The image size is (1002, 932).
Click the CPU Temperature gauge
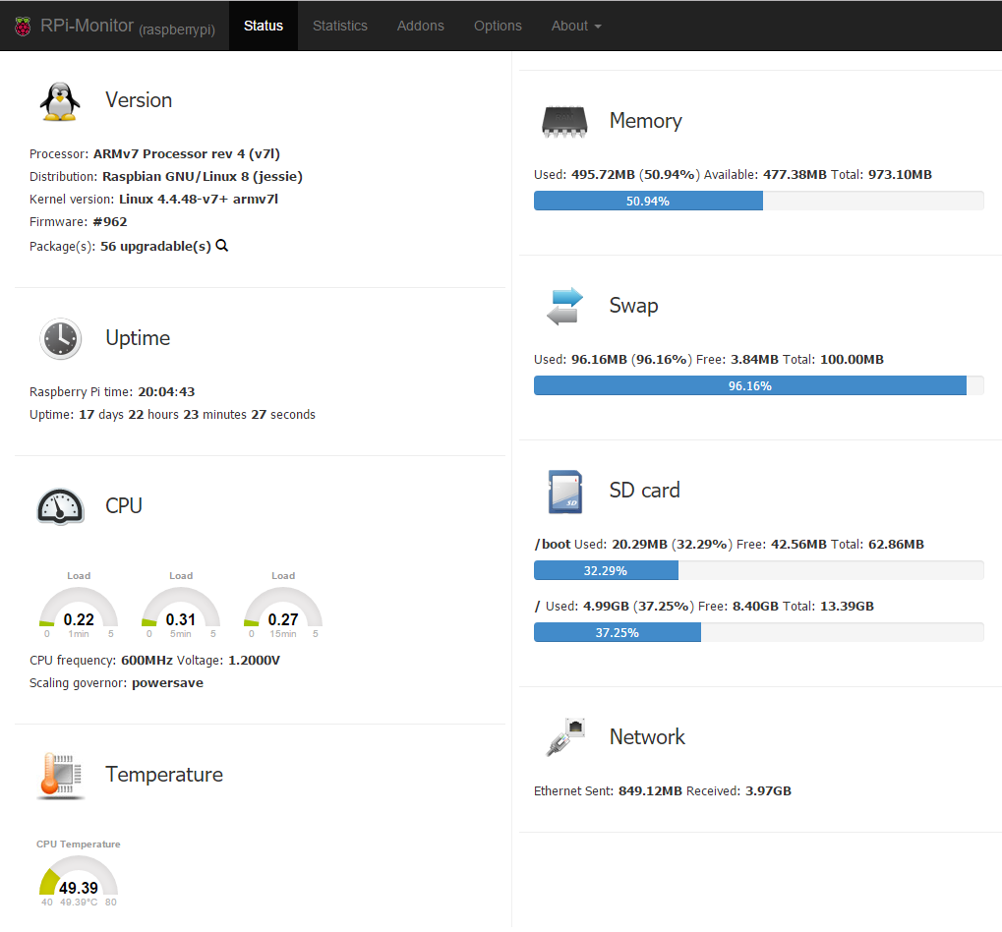pos(79,878)
